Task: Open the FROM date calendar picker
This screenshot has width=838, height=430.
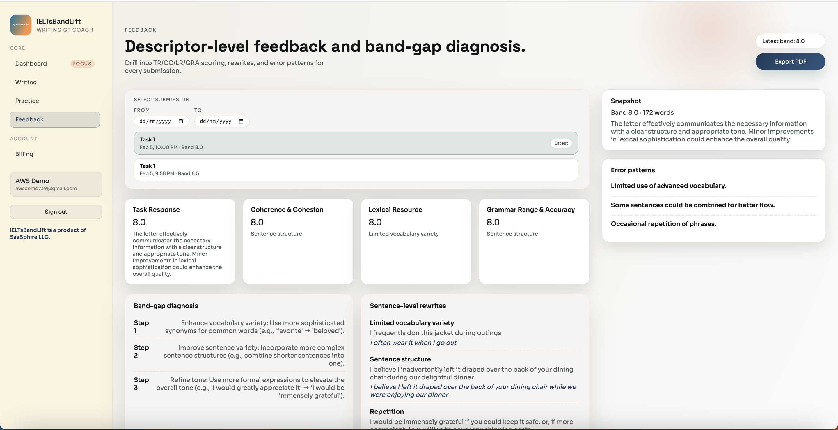Action: tap(181, 121)
